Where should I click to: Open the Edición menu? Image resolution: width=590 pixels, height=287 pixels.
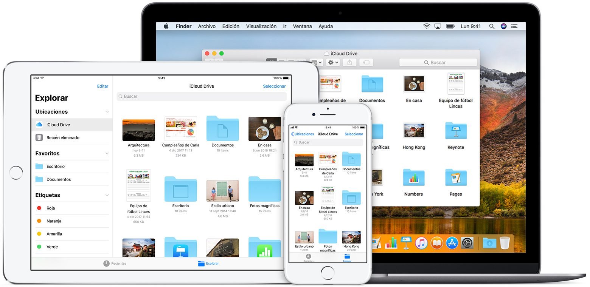(x=231, y=26)
